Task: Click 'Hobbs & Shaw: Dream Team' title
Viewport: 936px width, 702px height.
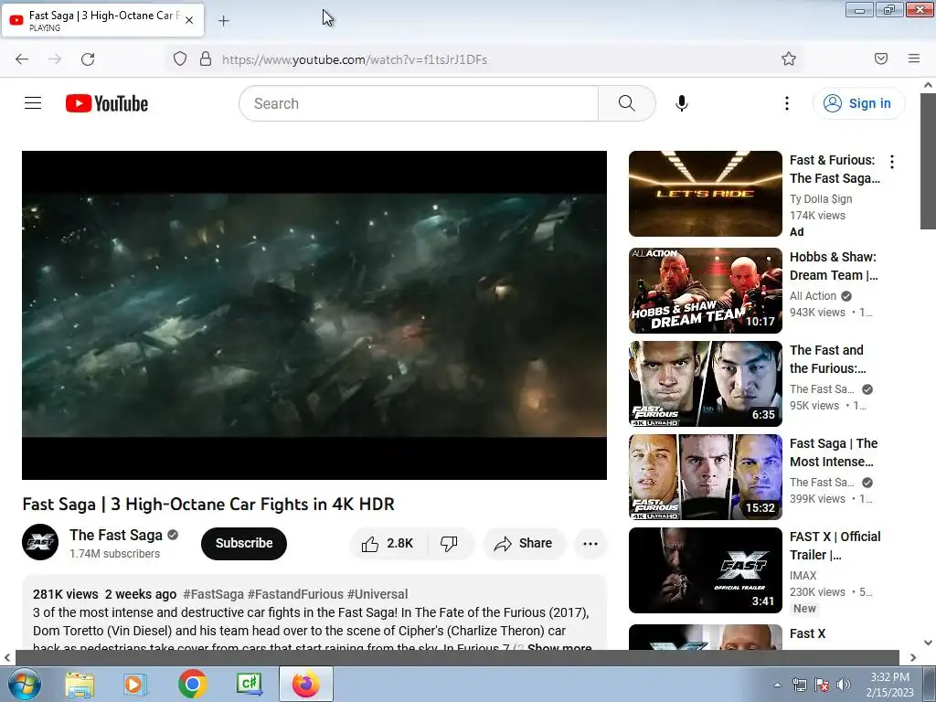Action: [x=834, y=266]
